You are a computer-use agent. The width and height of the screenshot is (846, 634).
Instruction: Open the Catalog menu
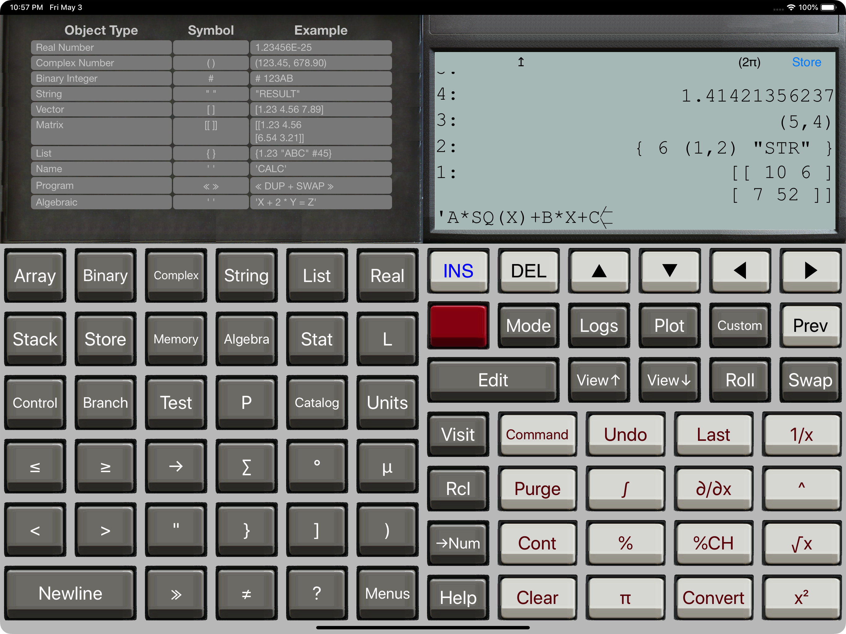point(317,403)
